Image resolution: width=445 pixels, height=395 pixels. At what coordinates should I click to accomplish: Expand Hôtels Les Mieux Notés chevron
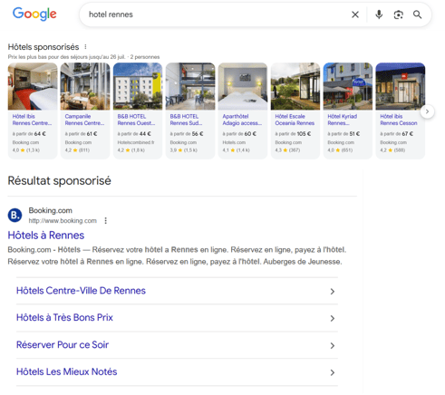[x=333, y=372]
